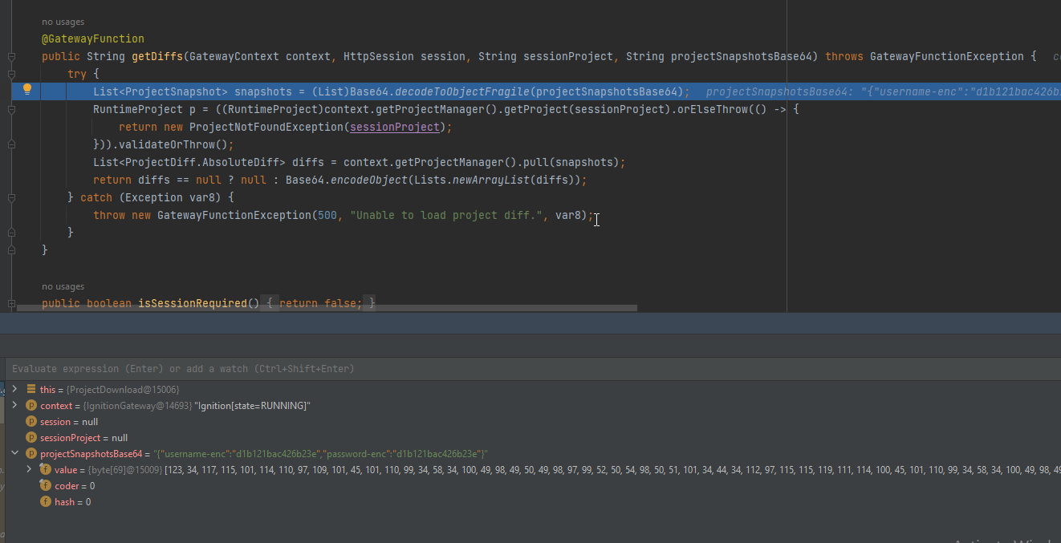Expand the context IgnitionGateway variable node

click(14, 406)
